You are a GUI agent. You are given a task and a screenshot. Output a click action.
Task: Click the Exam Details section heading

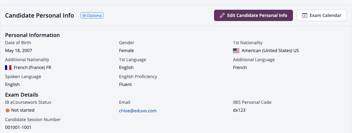tap(21, 95)
